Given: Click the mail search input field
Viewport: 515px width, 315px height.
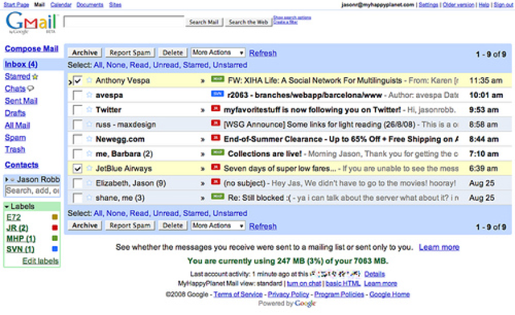Looking at the screenshot, I should tap(124, 22).
